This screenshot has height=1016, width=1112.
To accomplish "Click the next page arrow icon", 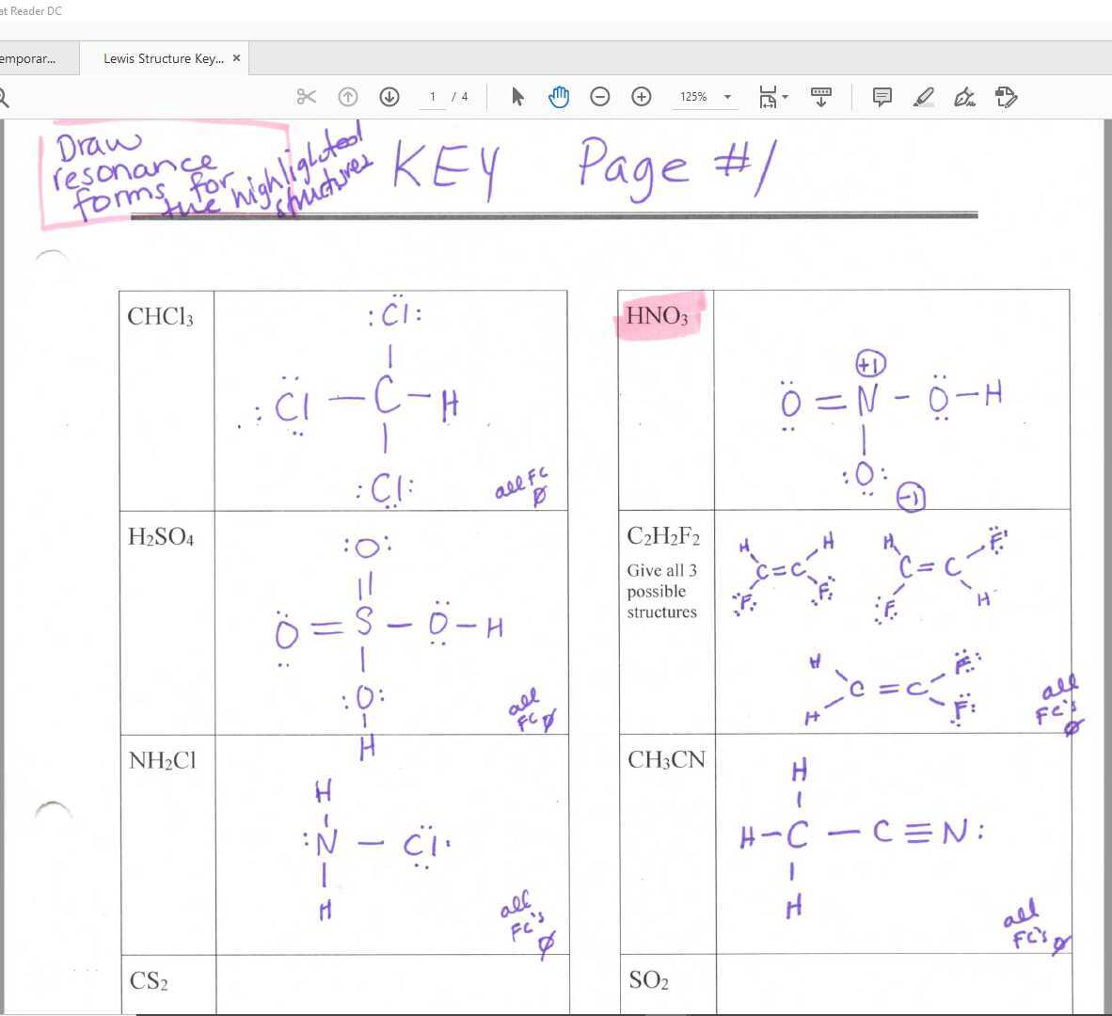I will 389,96.
